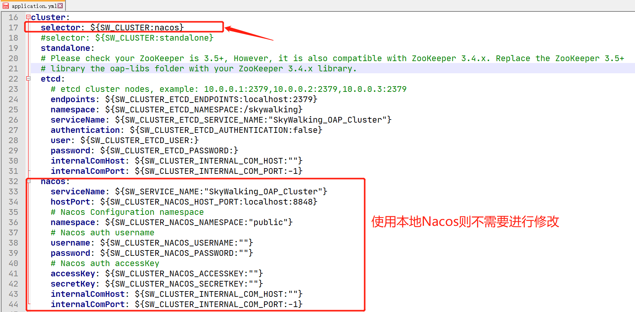Collapse the nacos section fold marker
The width and height of the screenshot is (635, 312).
28,181
